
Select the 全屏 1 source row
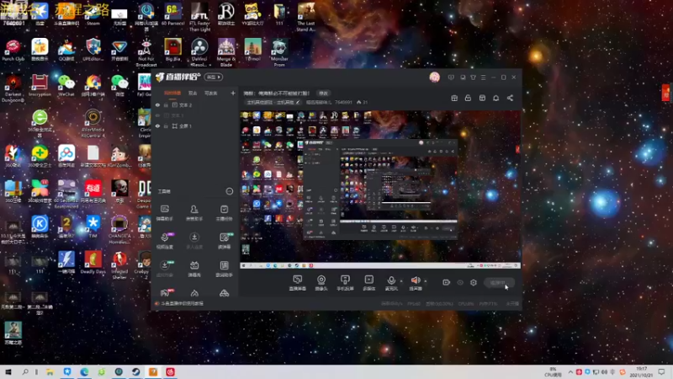point(195,125)
